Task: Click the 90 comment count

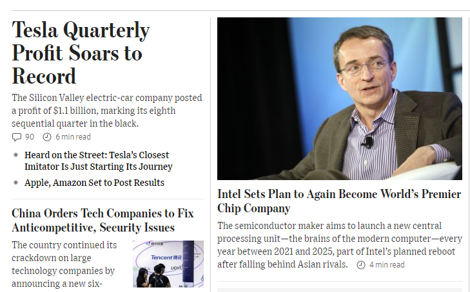Action: coord(30,137)
